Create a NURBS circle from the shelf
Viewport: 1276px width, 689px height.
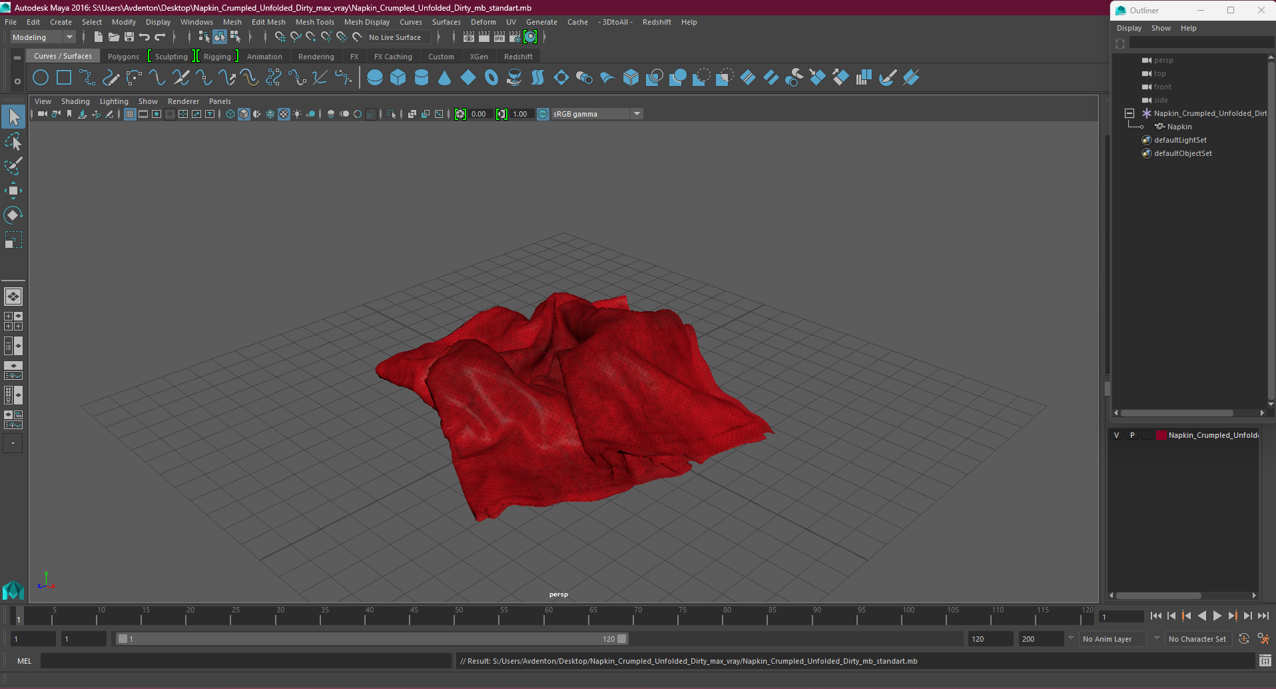click(x=41, y=78)
